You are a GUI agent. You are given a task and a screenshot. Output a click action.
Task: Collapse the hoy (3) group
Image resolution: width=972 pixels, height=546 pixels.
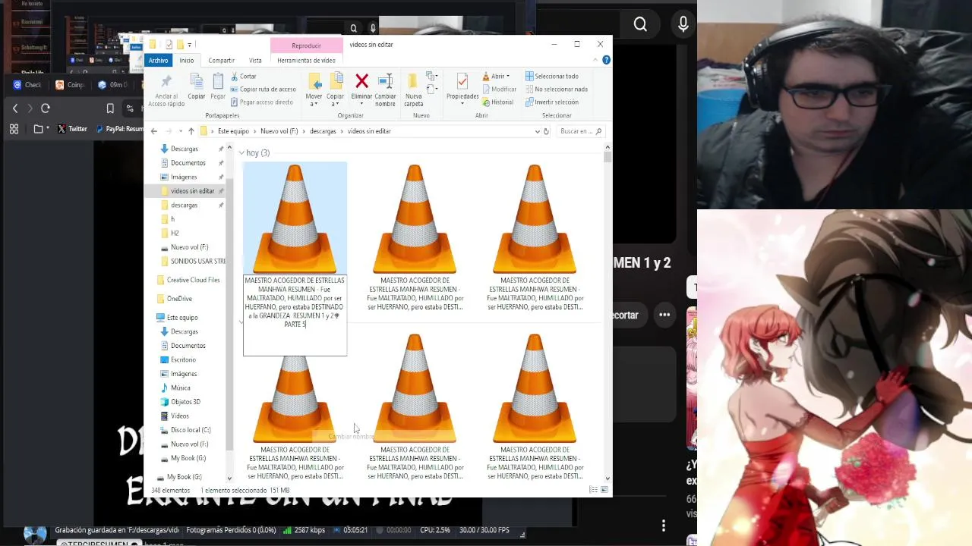tap(241, 153)
